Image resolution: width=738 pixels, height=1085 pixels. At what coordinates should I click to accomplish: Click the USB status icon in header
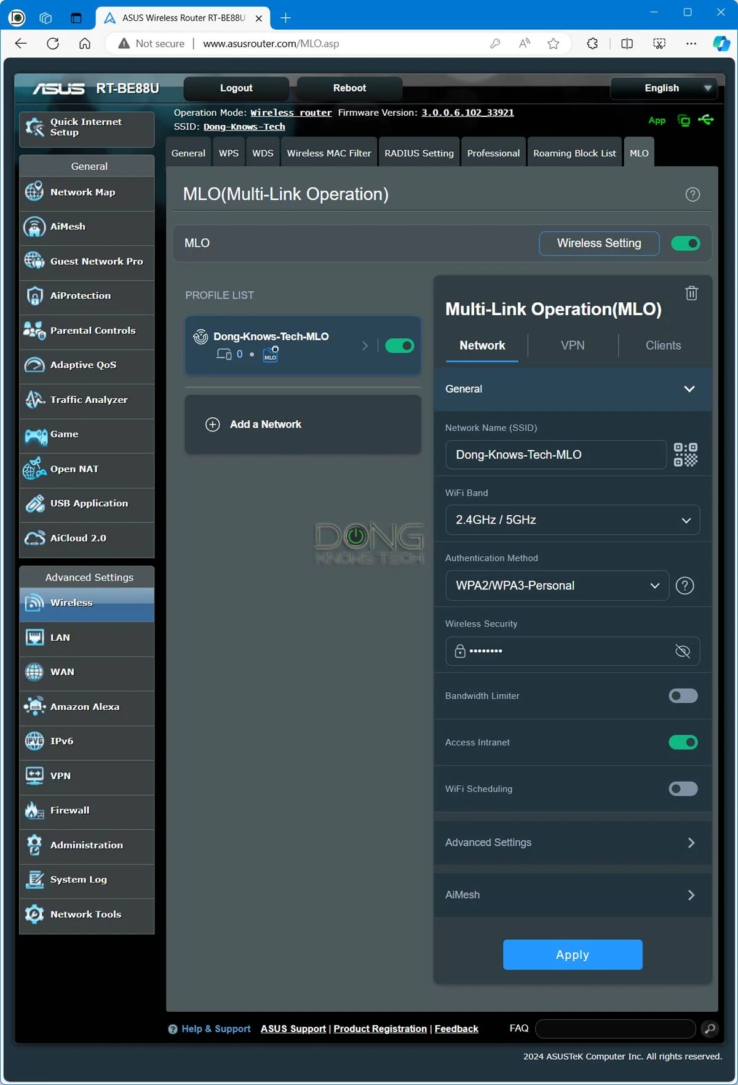(706, 119)
